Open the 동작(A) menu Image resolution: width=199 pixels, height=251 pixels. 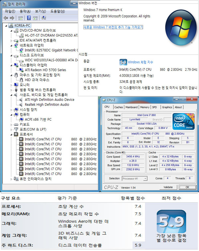25,11
